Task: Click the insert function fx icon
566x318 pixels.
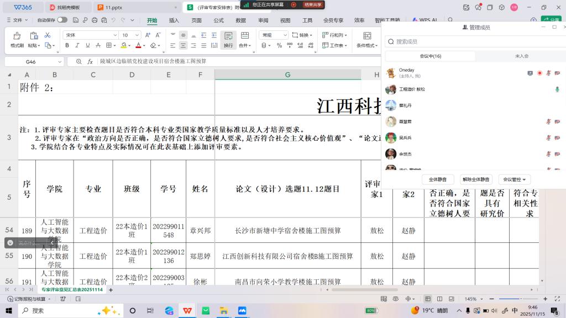Action: click(x=90, y=62)
